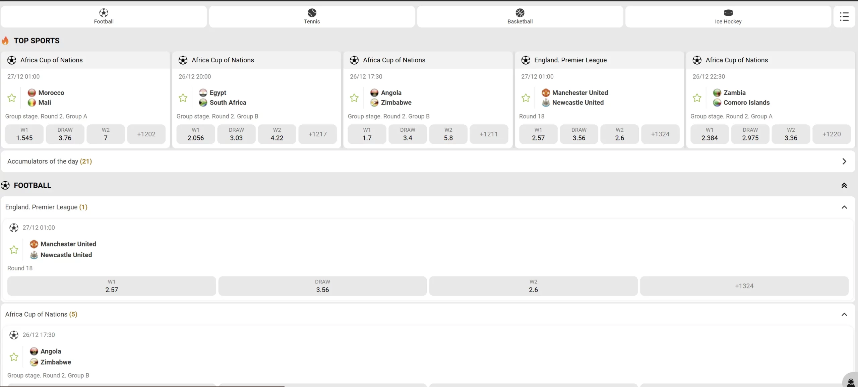Viewport: 858px width, 387px height.
Task: Favorite the Zambia vs Comoro Islands match
Action: (x=697, y=98)
